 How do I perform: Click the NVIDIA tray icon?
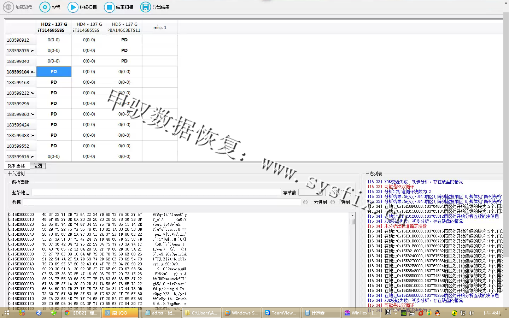(x=403, y=313)
